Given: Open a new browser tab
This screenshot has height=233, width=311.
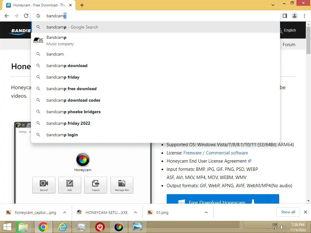Looking at the screenshot, I should pyautogui.click(x=82, y=5).
